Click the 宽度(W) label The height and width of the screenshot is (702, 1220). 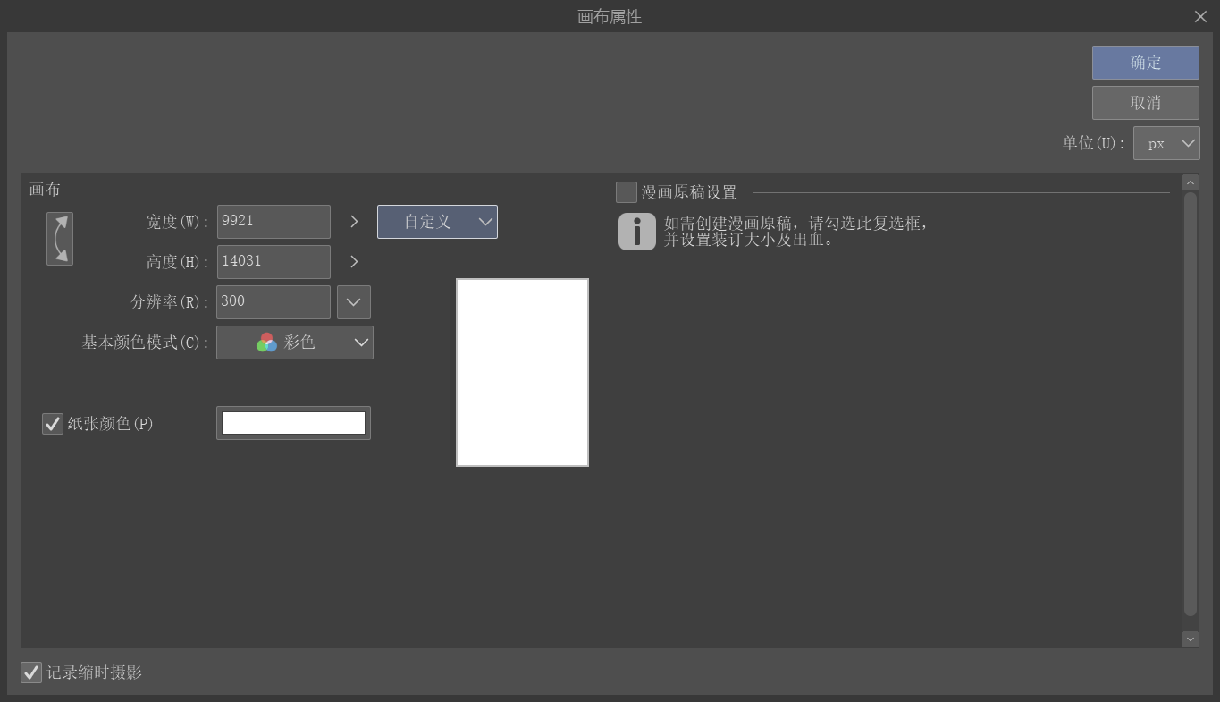pyautogui.click(x=178, y=222)
